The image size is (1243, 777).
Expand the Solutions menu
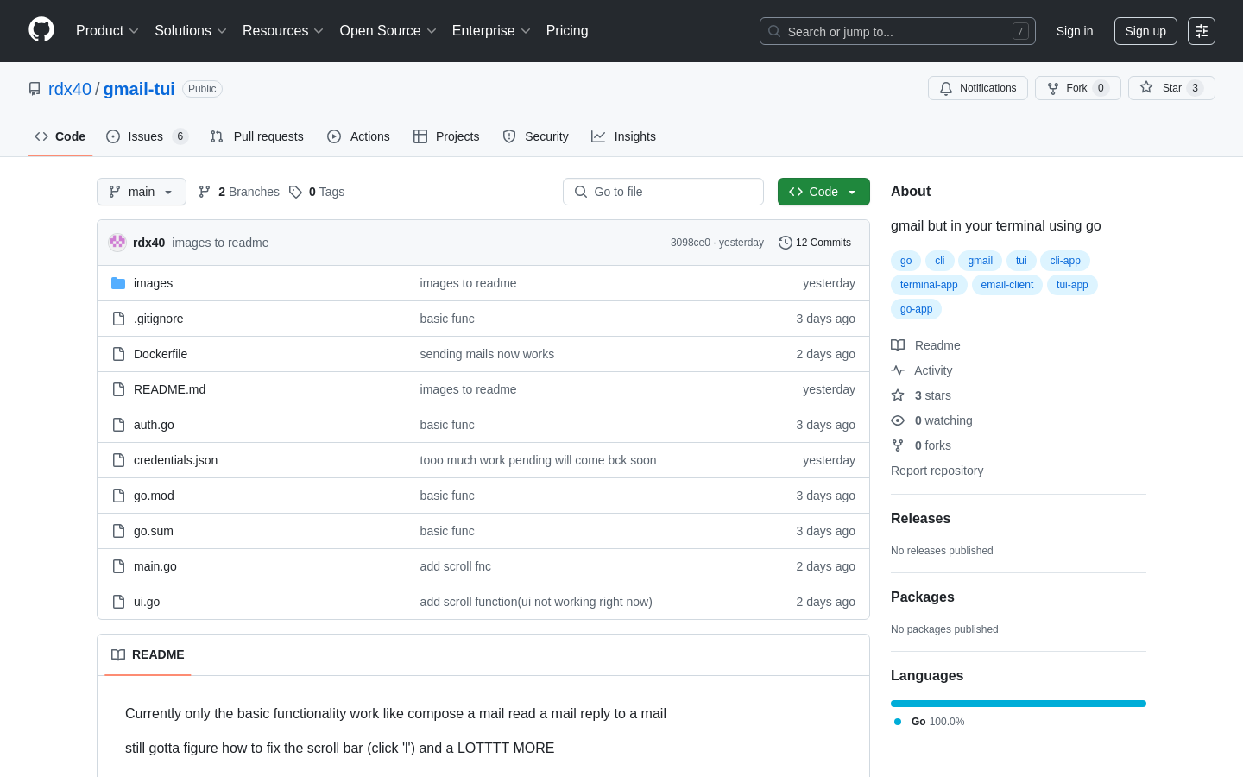190,31
